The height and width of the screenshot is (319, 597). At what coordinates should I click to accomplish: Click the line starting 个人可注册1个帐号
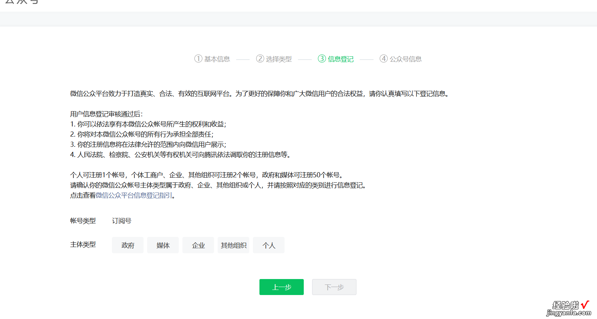coord(207,175)
